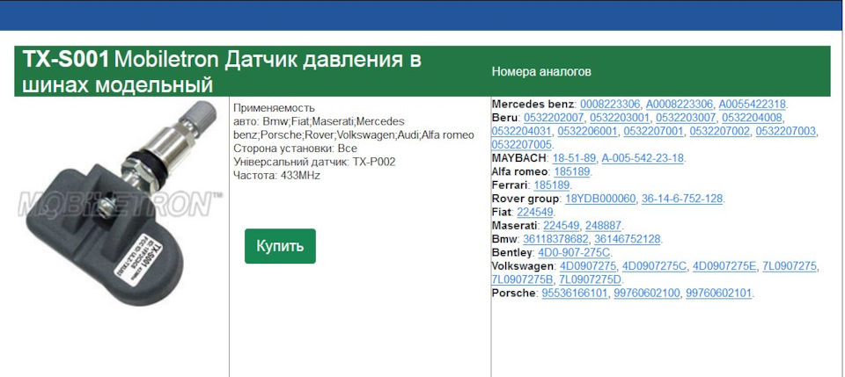Open Volkswagen analog 4D0907275C
The image size is (845, 377).
click(654, 266)
